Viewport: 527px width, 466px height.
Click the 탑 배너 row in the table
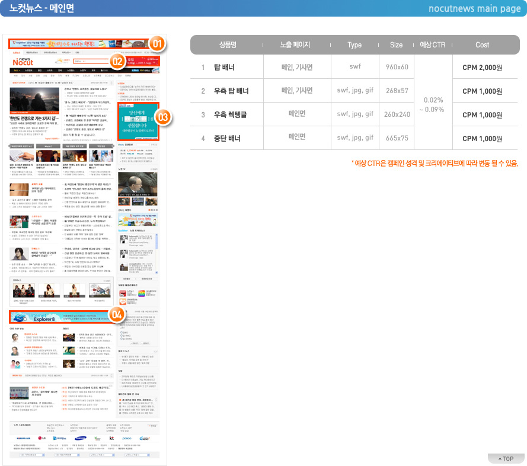[x=354, y=67]
